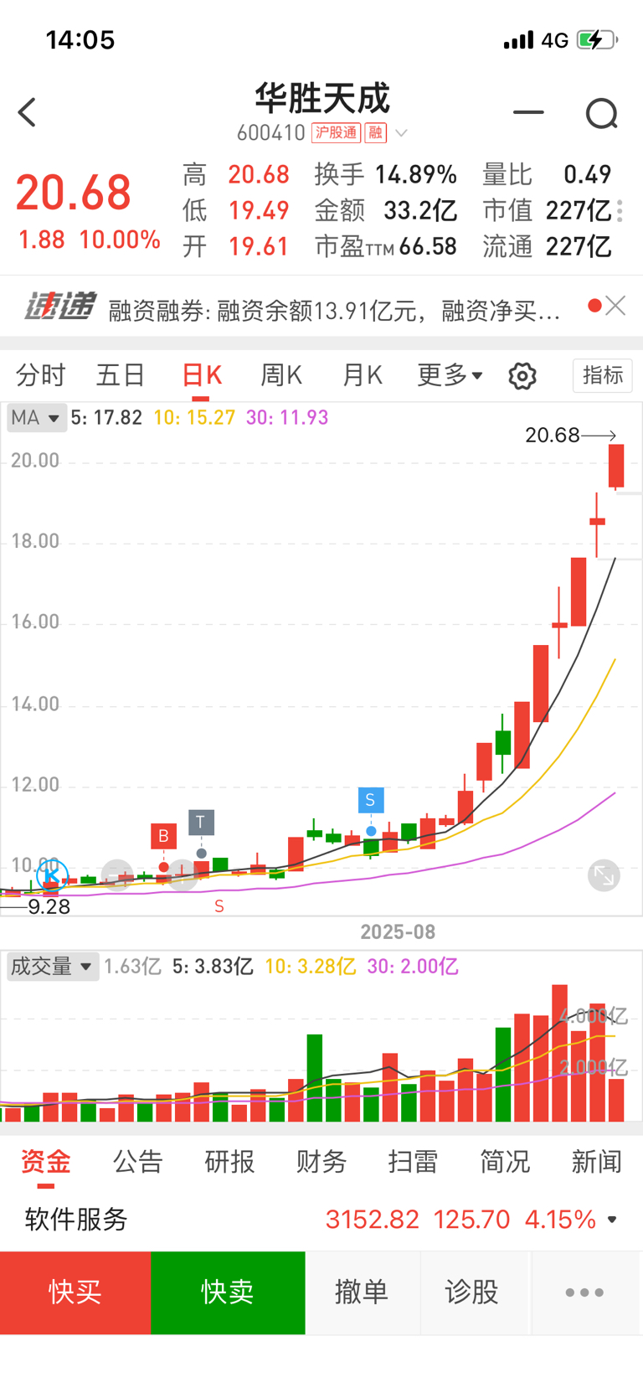Expand 软件服务 sector row arrow
Screen dimensions: 643x1393
[x=612, y=1220]
